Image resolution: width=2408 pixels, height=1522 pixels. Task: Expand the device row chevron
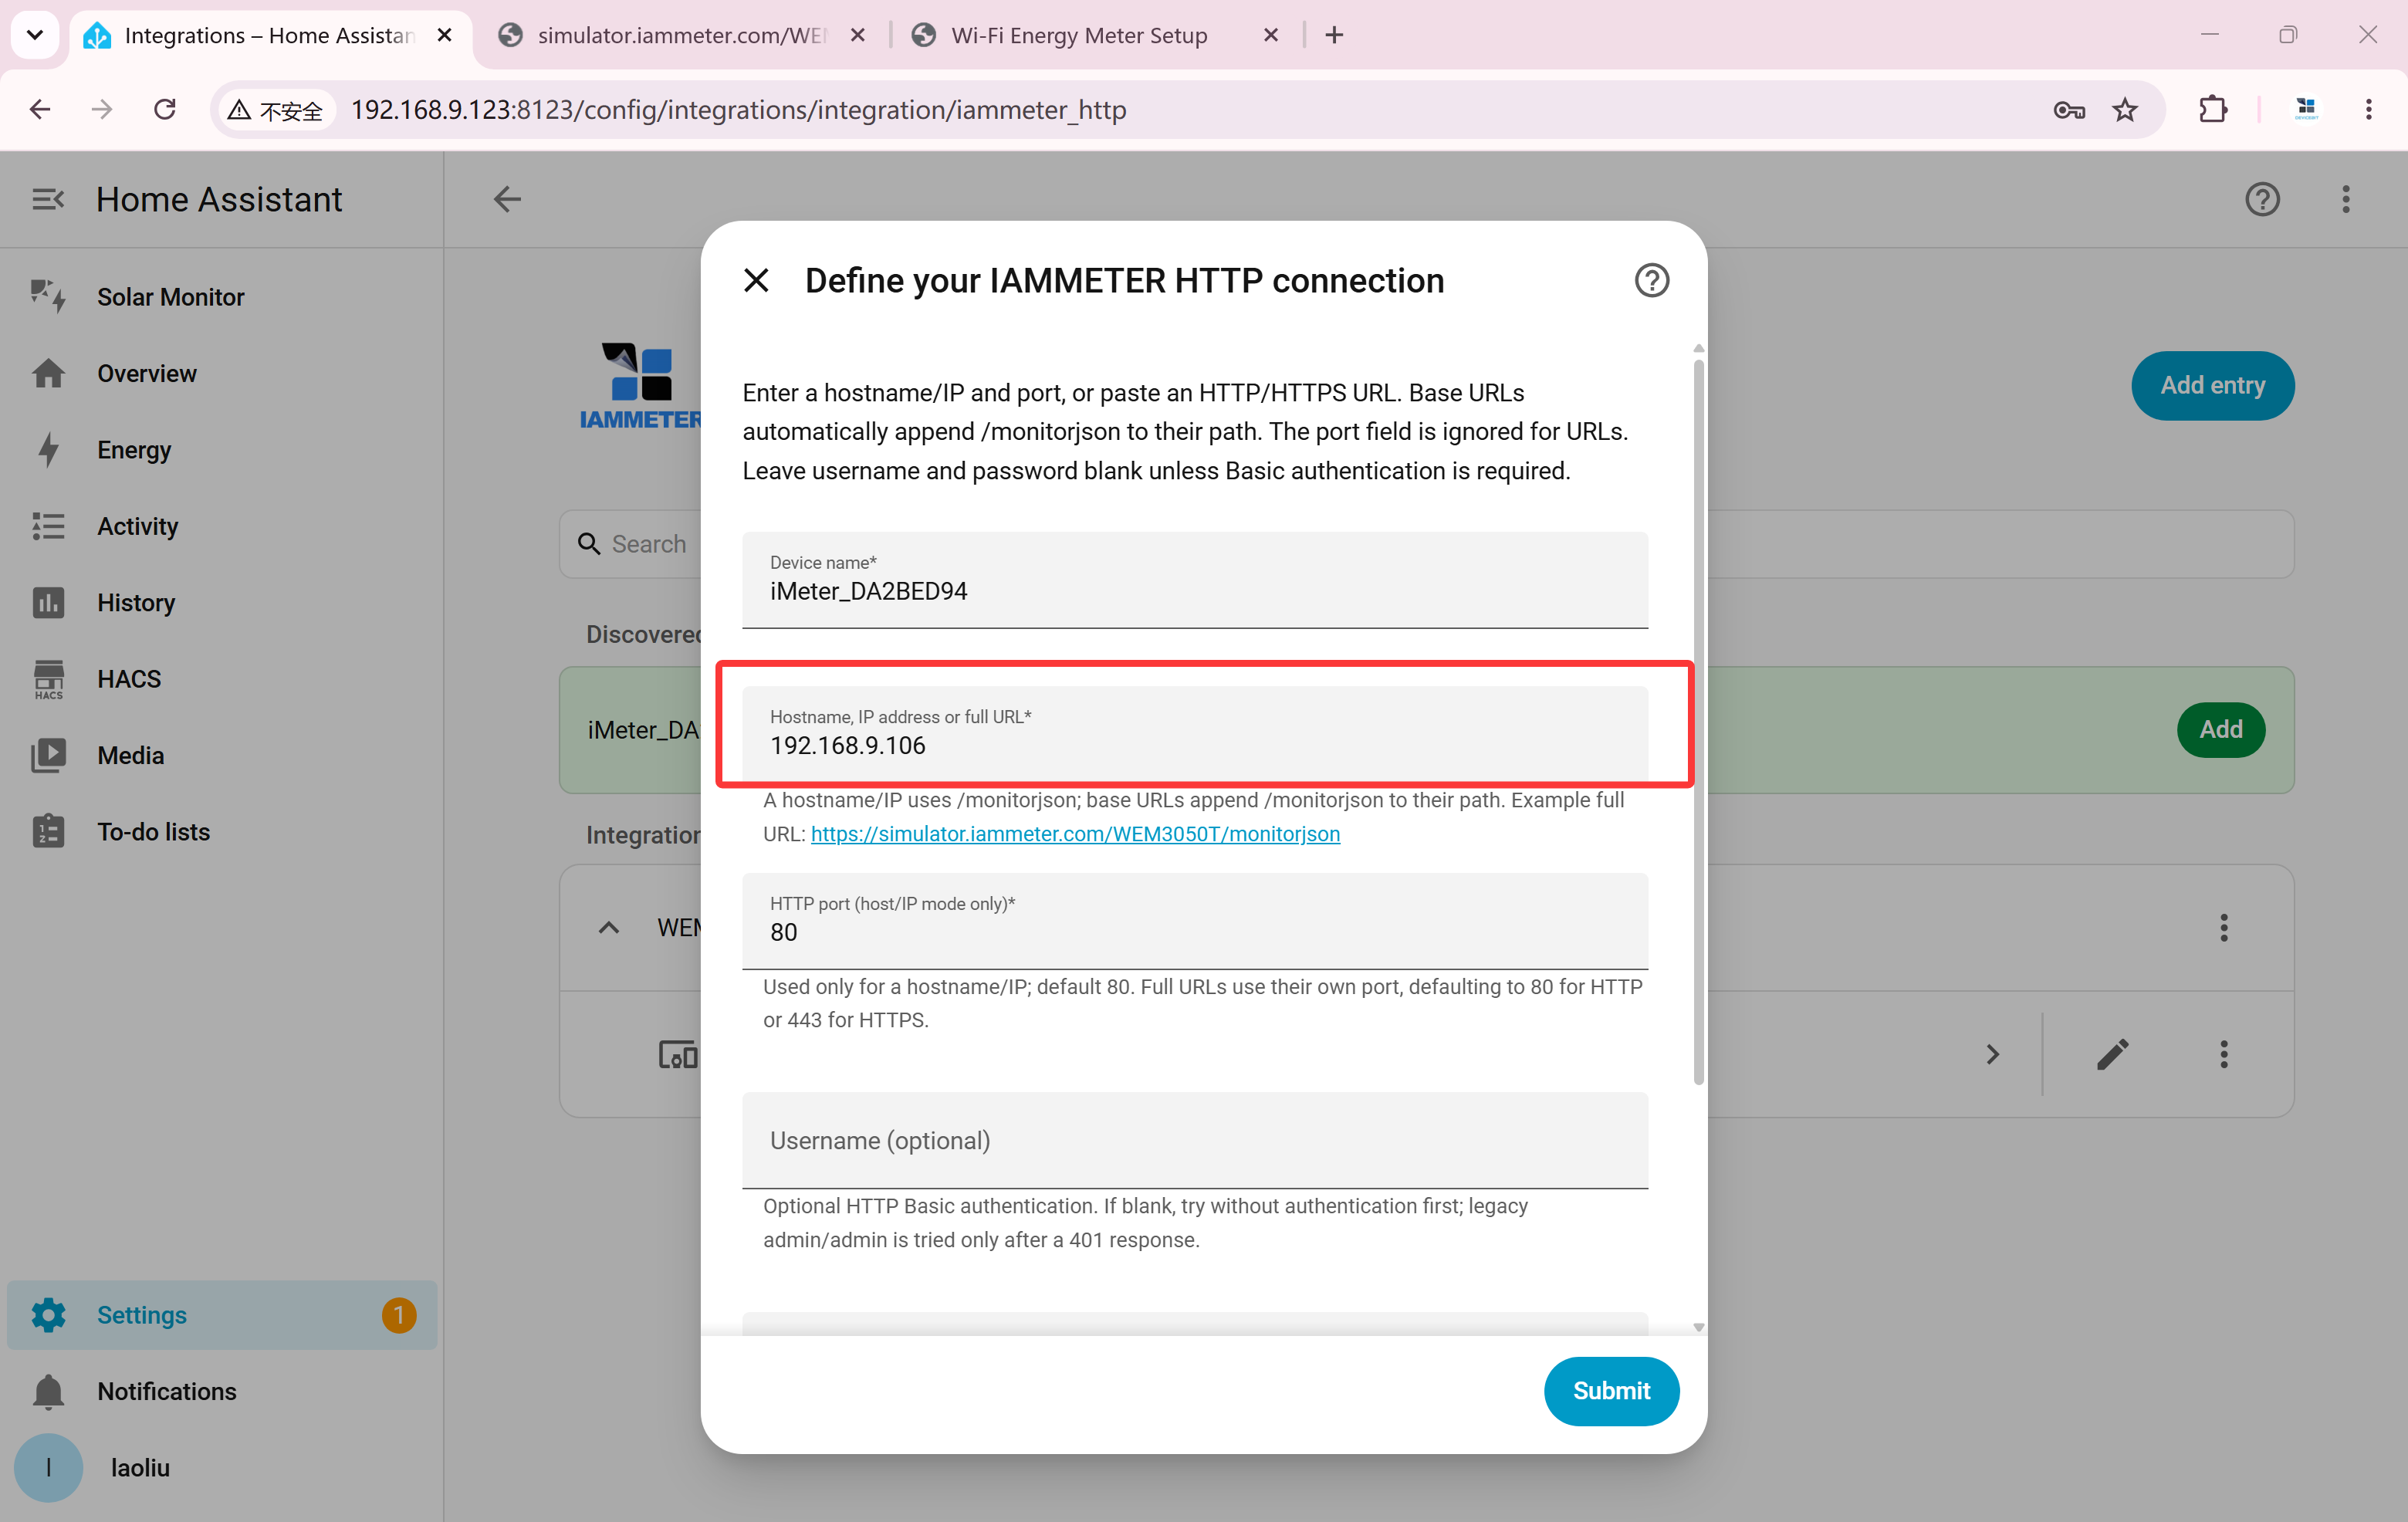click(1992, 1054)
